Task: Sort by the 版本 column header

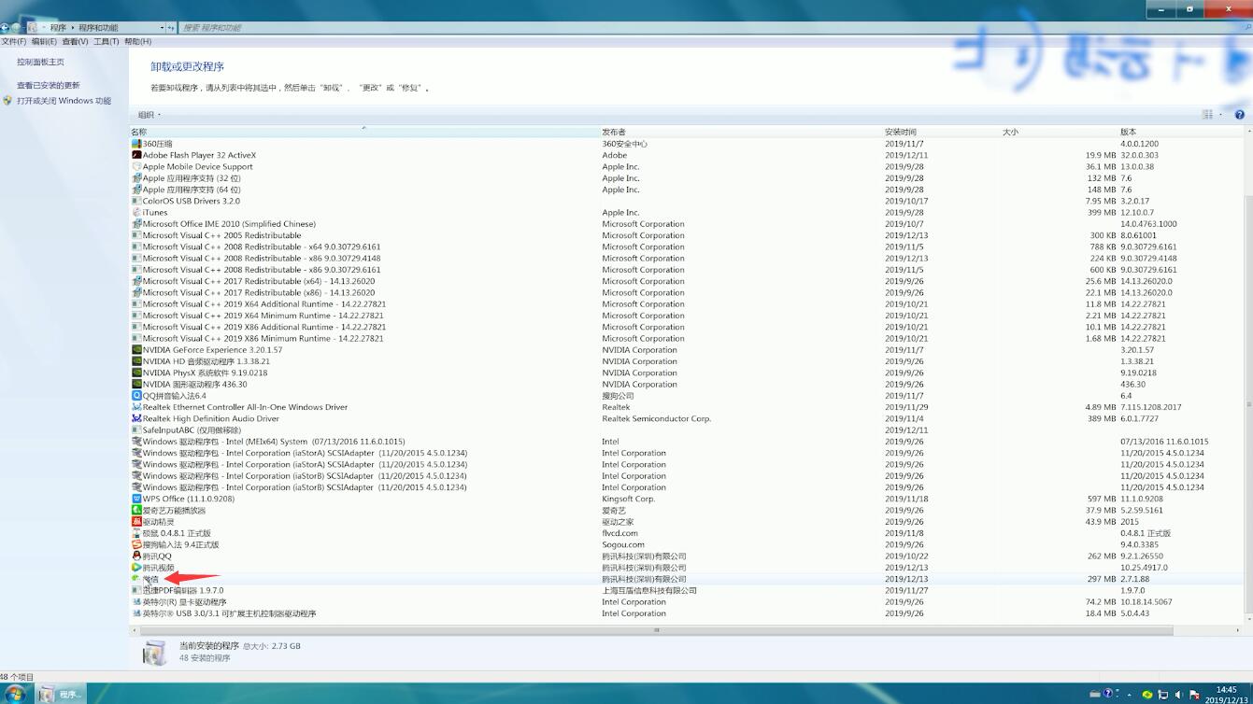Action: [x=1182, y=132]
